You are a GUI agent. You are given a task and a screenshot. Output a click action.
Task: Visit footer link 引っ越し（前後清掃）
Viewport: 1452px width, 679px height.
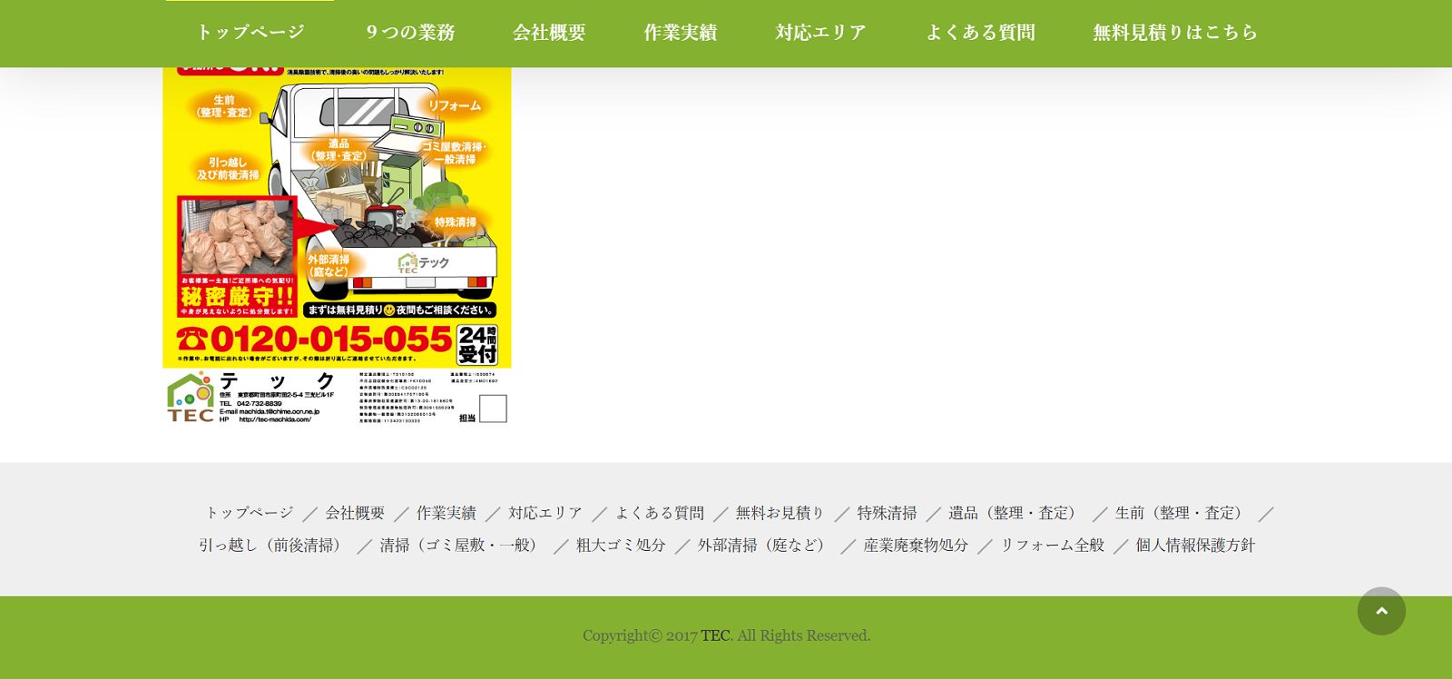273,545
